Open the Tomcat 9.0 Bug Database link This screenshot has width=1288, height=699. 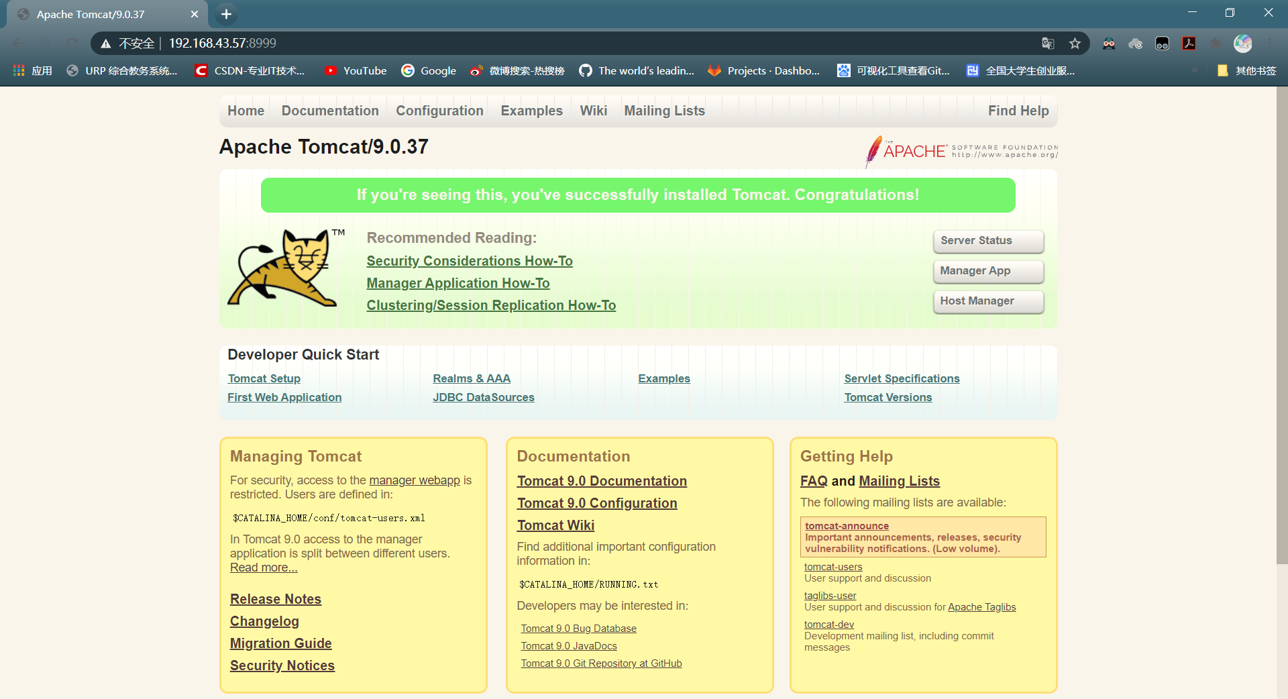click(578, 629)
